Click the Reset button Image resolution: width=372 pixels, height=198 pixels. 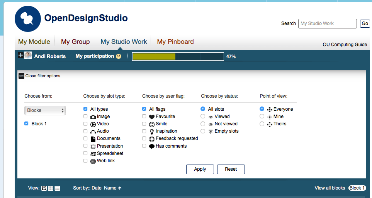click(231, 169)
